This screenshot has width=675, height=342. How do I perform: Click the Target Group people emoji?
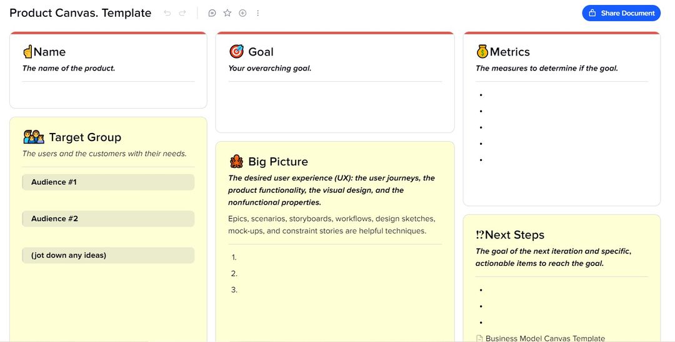(34, 137)
